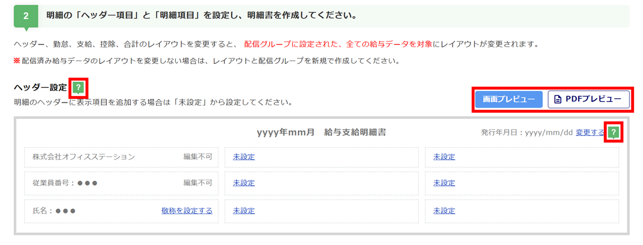Click 編集不可 label in the company name cell
Screen dimensions: 643x245
[197, 157]
